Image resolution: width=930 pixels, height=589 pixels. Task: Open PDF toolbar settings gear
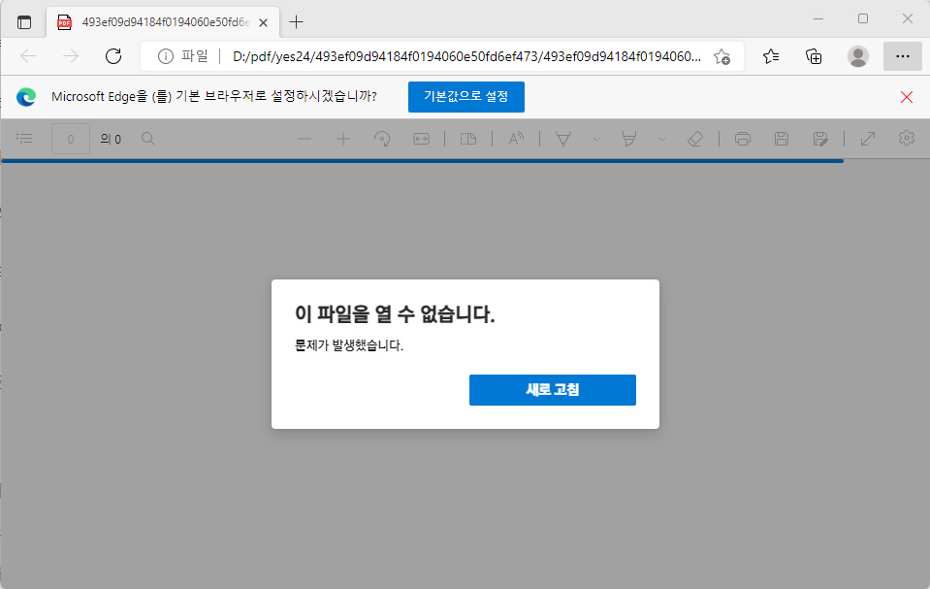click(x=907, y=139)
